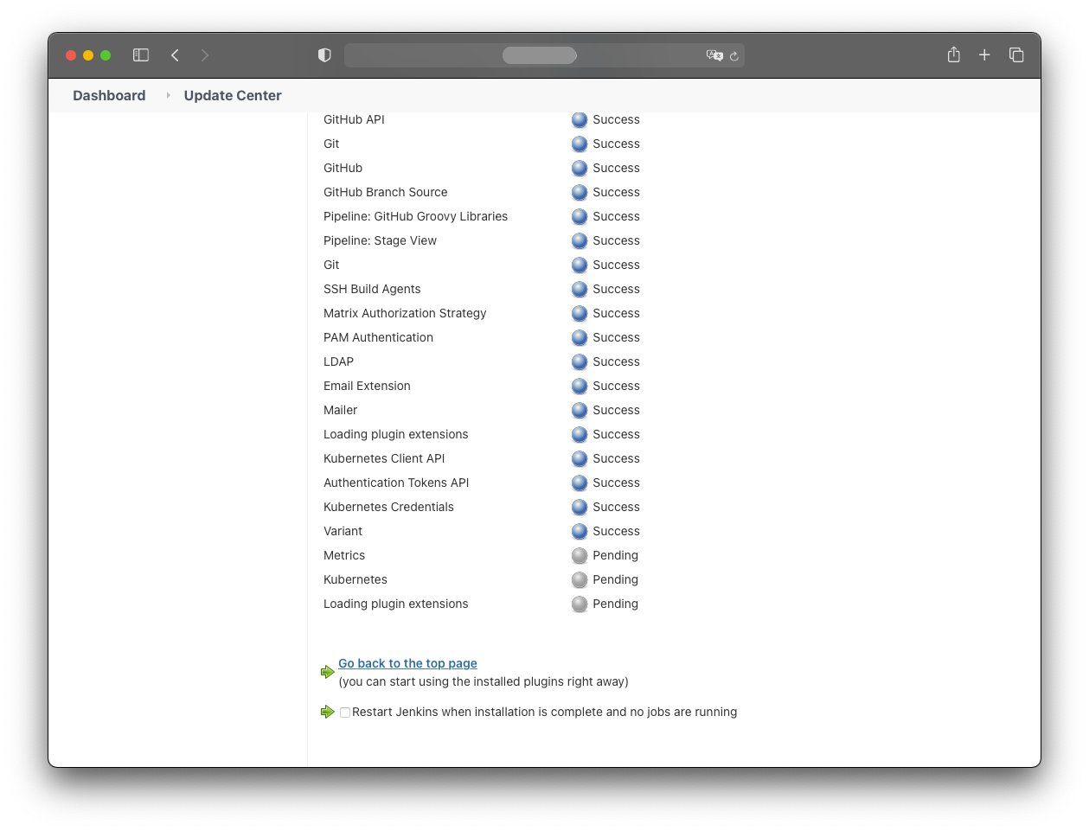Click the Mailer success status ball
This screenshot has width=1089, height=831.
coord(580,411)
